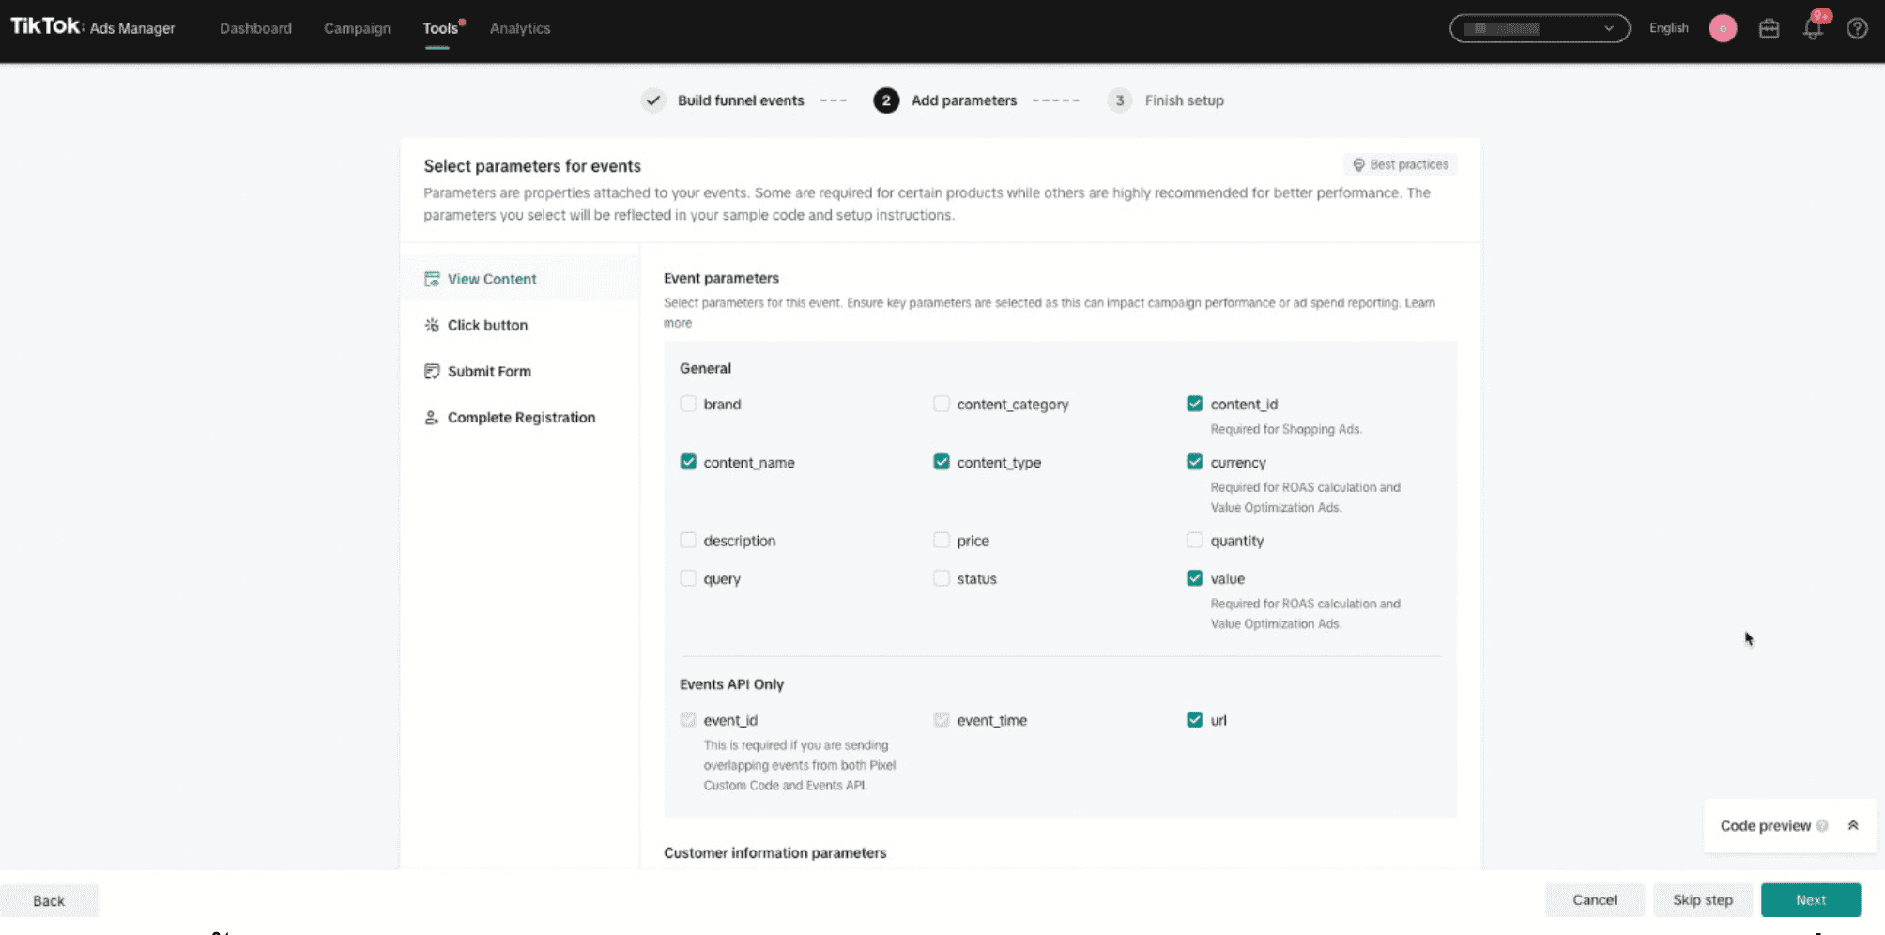Enable the brand checkbox

(x=688, y=404)
